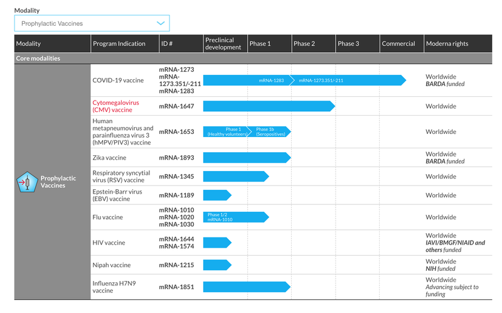Click the dropdown chevron arrow
502x313 pixels.
click(x=161, y=24)
